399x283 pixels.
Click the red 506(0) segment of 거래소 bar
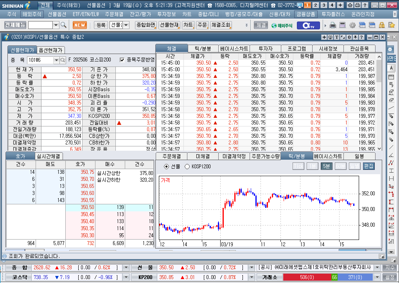[x=307, y=277]
